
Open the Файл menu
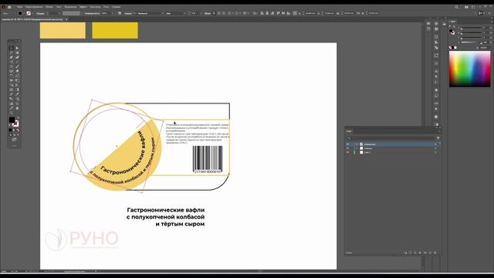tap(19, 7)
